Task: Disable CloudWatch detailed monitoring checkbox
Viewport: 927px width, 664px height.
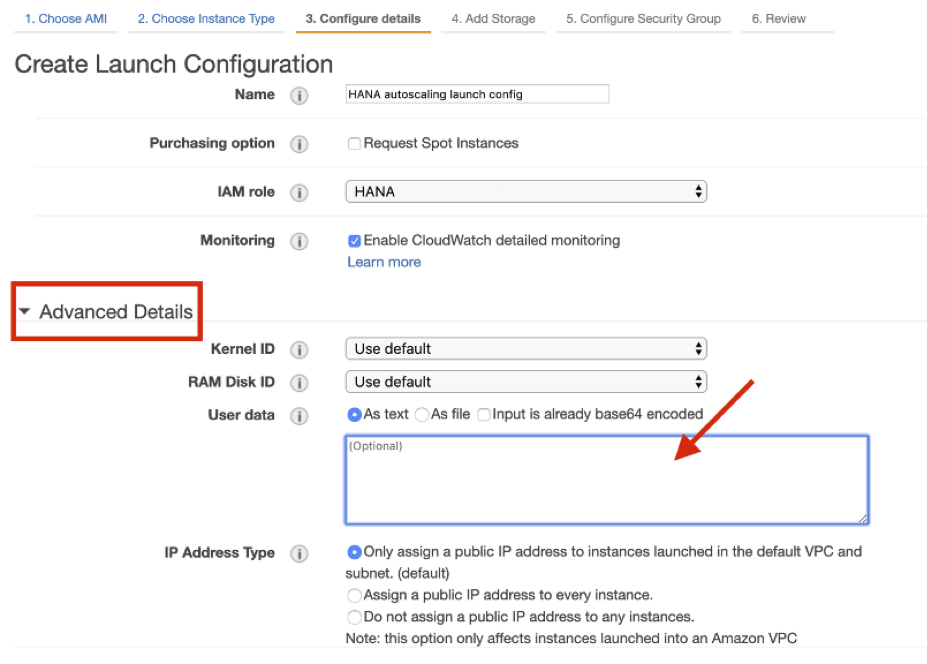Action: (x=354, y=241)
